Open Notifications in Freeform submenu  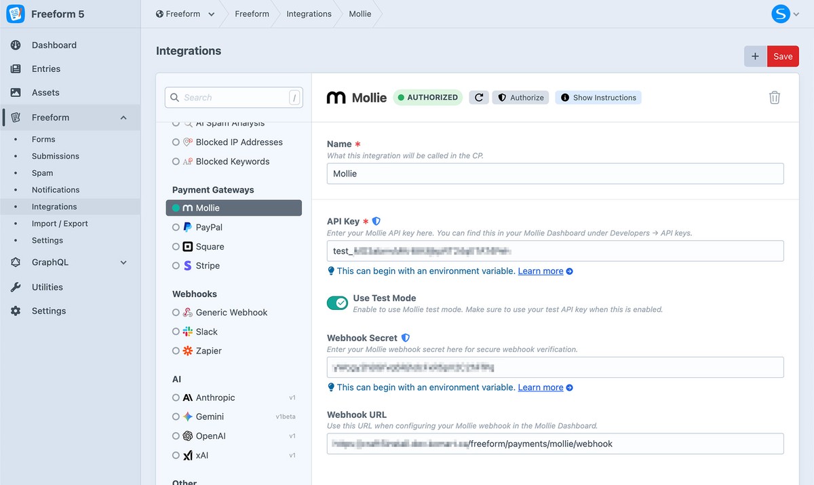click(x=56, y=190)
